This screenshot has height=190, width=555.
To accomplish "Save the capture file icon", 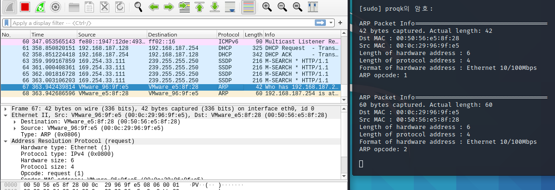I will point(89,7).
